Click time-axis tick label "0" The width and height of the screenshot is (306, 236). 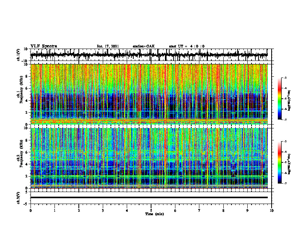pyautogui.click(x=31, y=211)
